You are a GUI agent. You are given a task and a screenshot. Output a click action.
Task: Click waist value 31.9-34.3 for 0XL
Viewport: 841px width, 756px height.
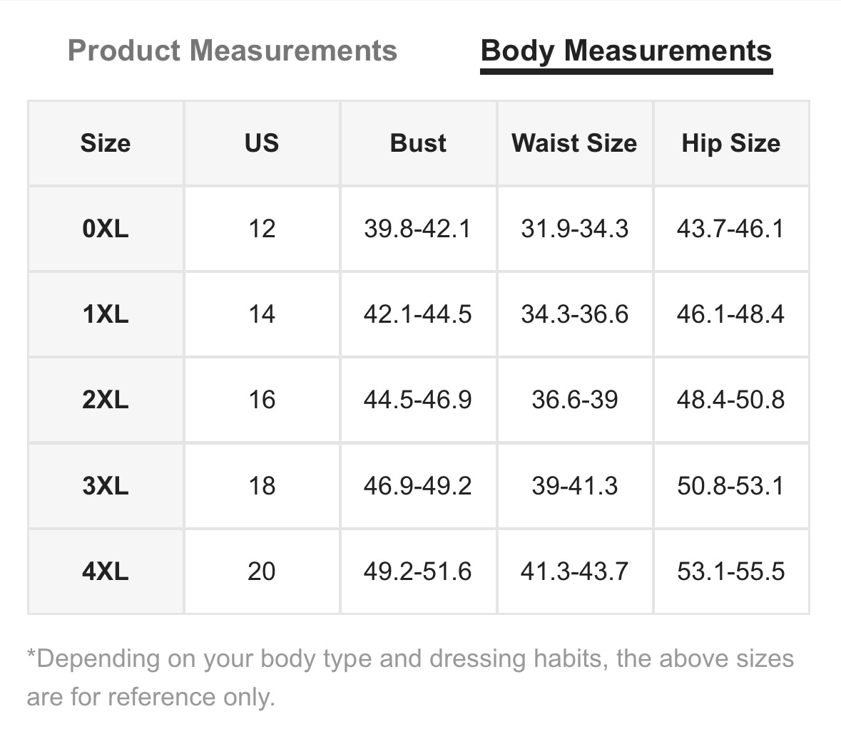(574, 229)
